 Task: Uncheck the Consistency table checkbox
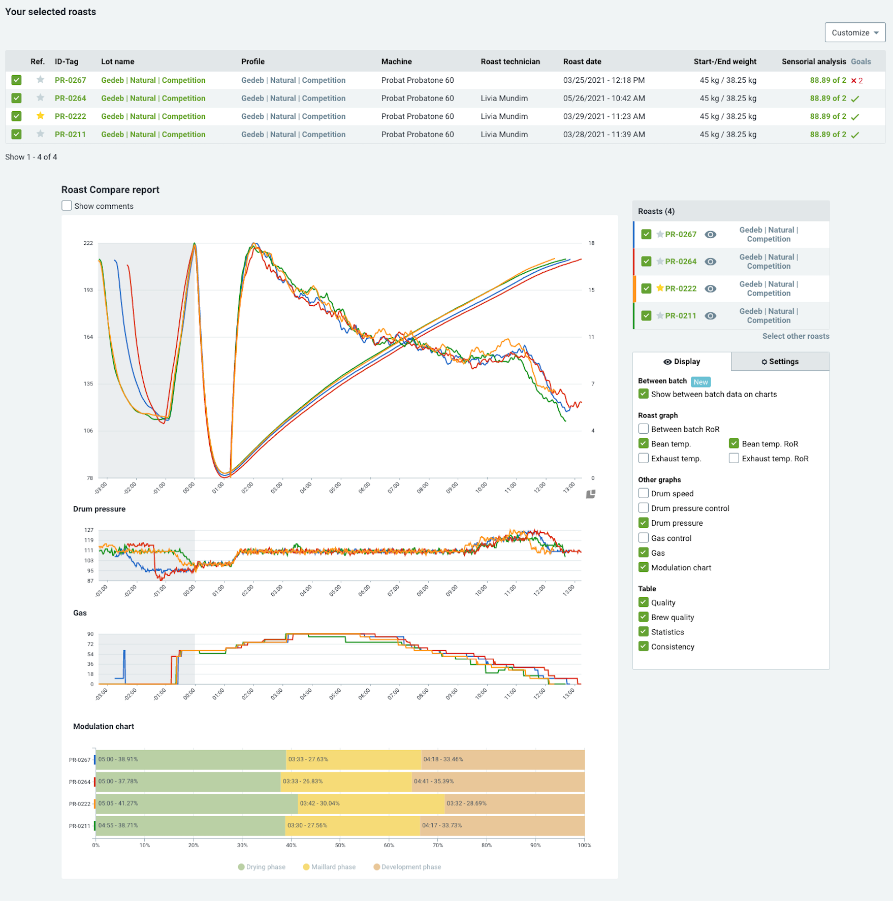[644, 647]
